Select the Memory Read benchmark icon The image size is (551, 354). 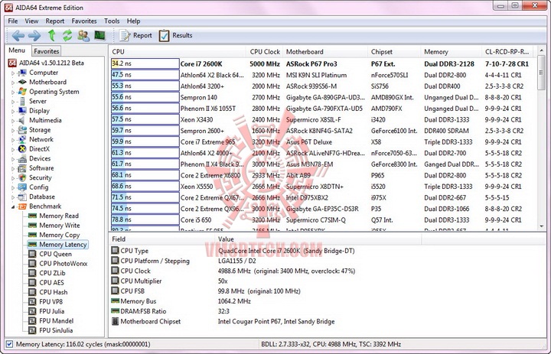click(x=32, y=216)
